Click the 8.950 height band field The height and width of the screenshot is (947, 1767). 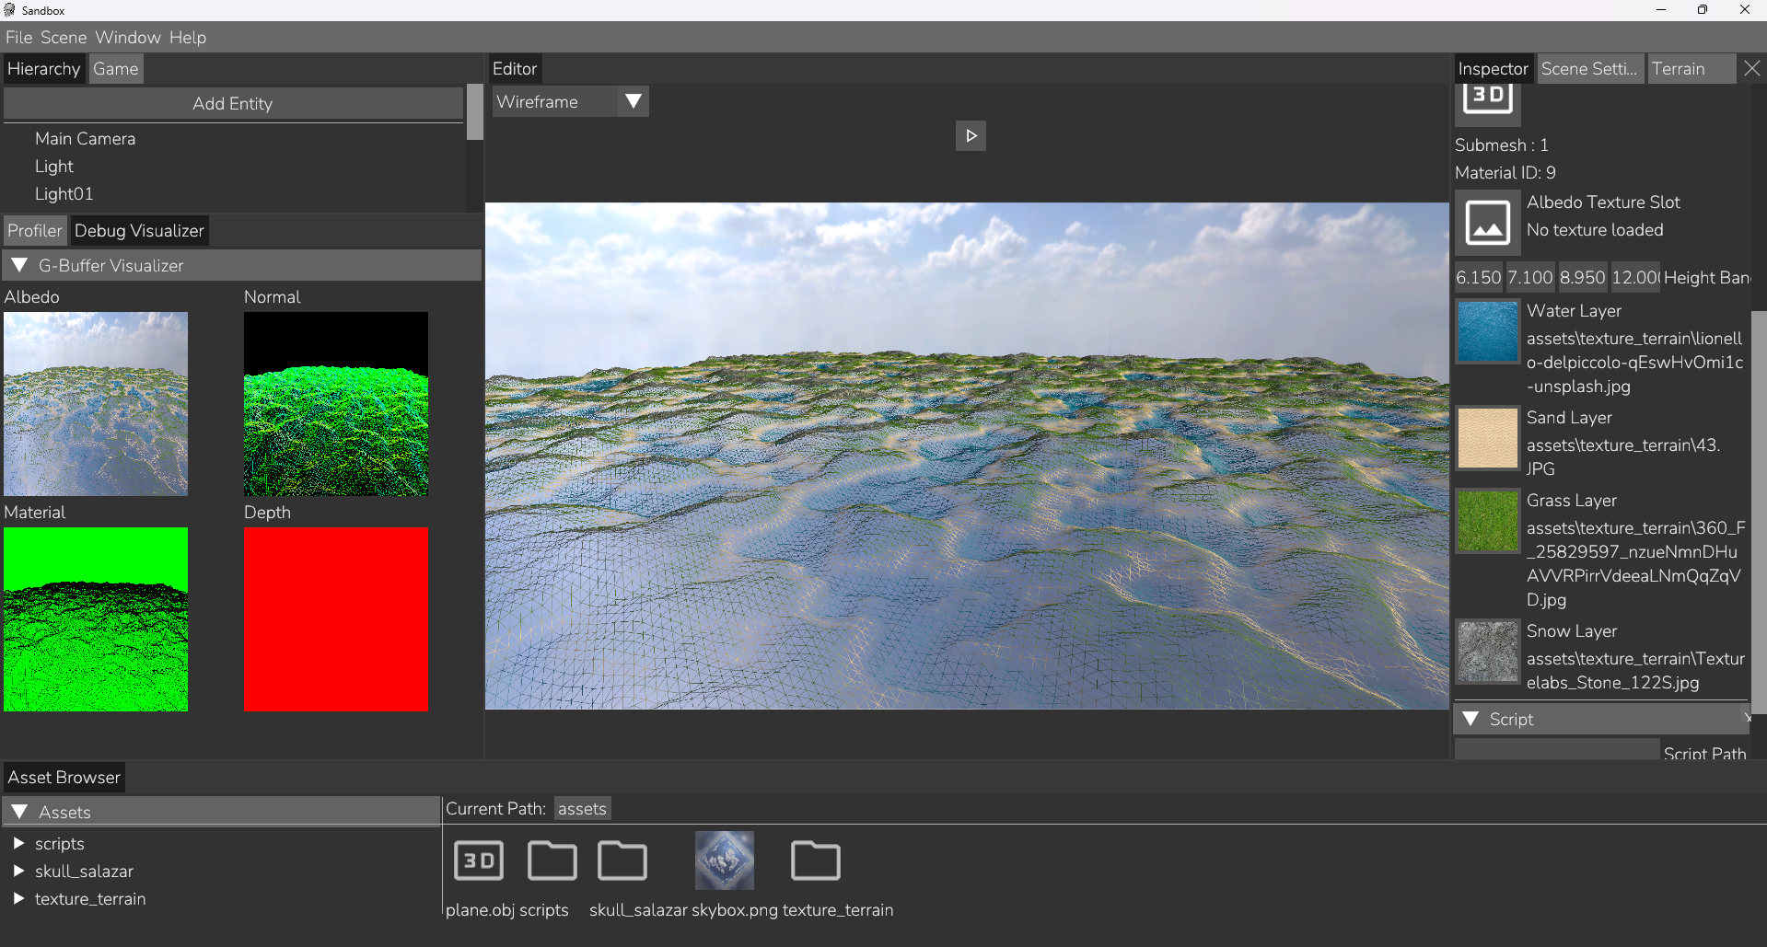pos(1583,277)
